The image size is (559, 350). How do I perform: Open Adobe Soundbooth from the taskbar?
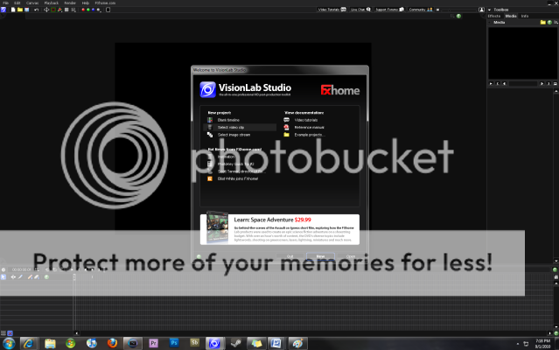[x=194, y=344]
